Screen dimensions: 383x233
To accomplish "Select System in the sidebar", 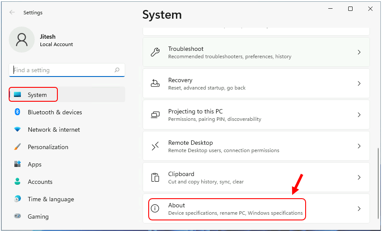I will pyautogui.click(x=67, y=94).
